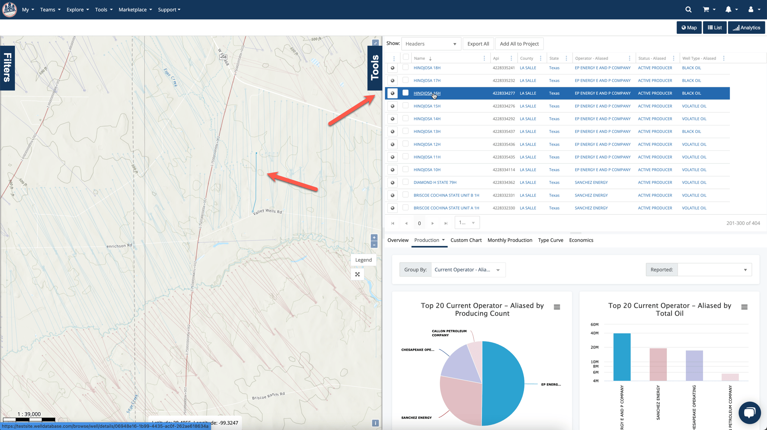
Task: Check the checkbox for HINOJOSA 16H
Action: click(405, 93)
